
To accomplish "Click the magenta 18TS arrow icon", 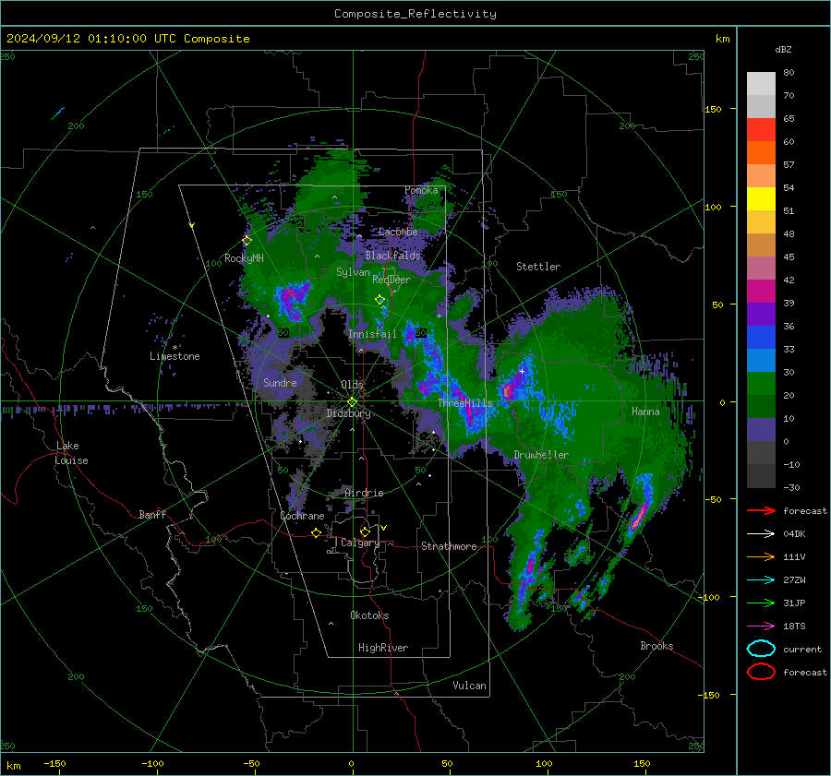I will click(761, 627).
